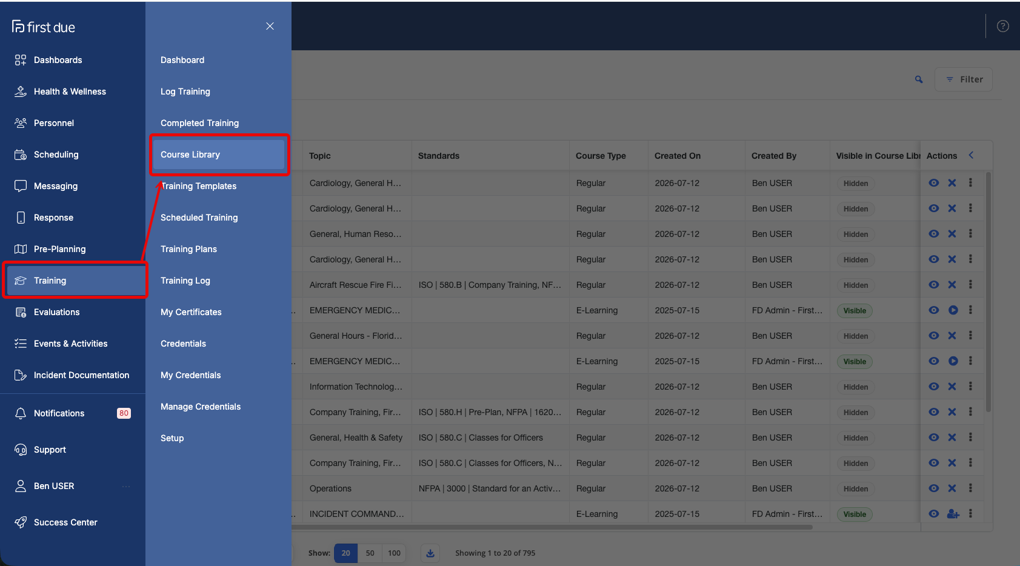The width and height of the screenshot is (1020, 566).
Task: Open more options for Operations row
Action: pos(970,488)
